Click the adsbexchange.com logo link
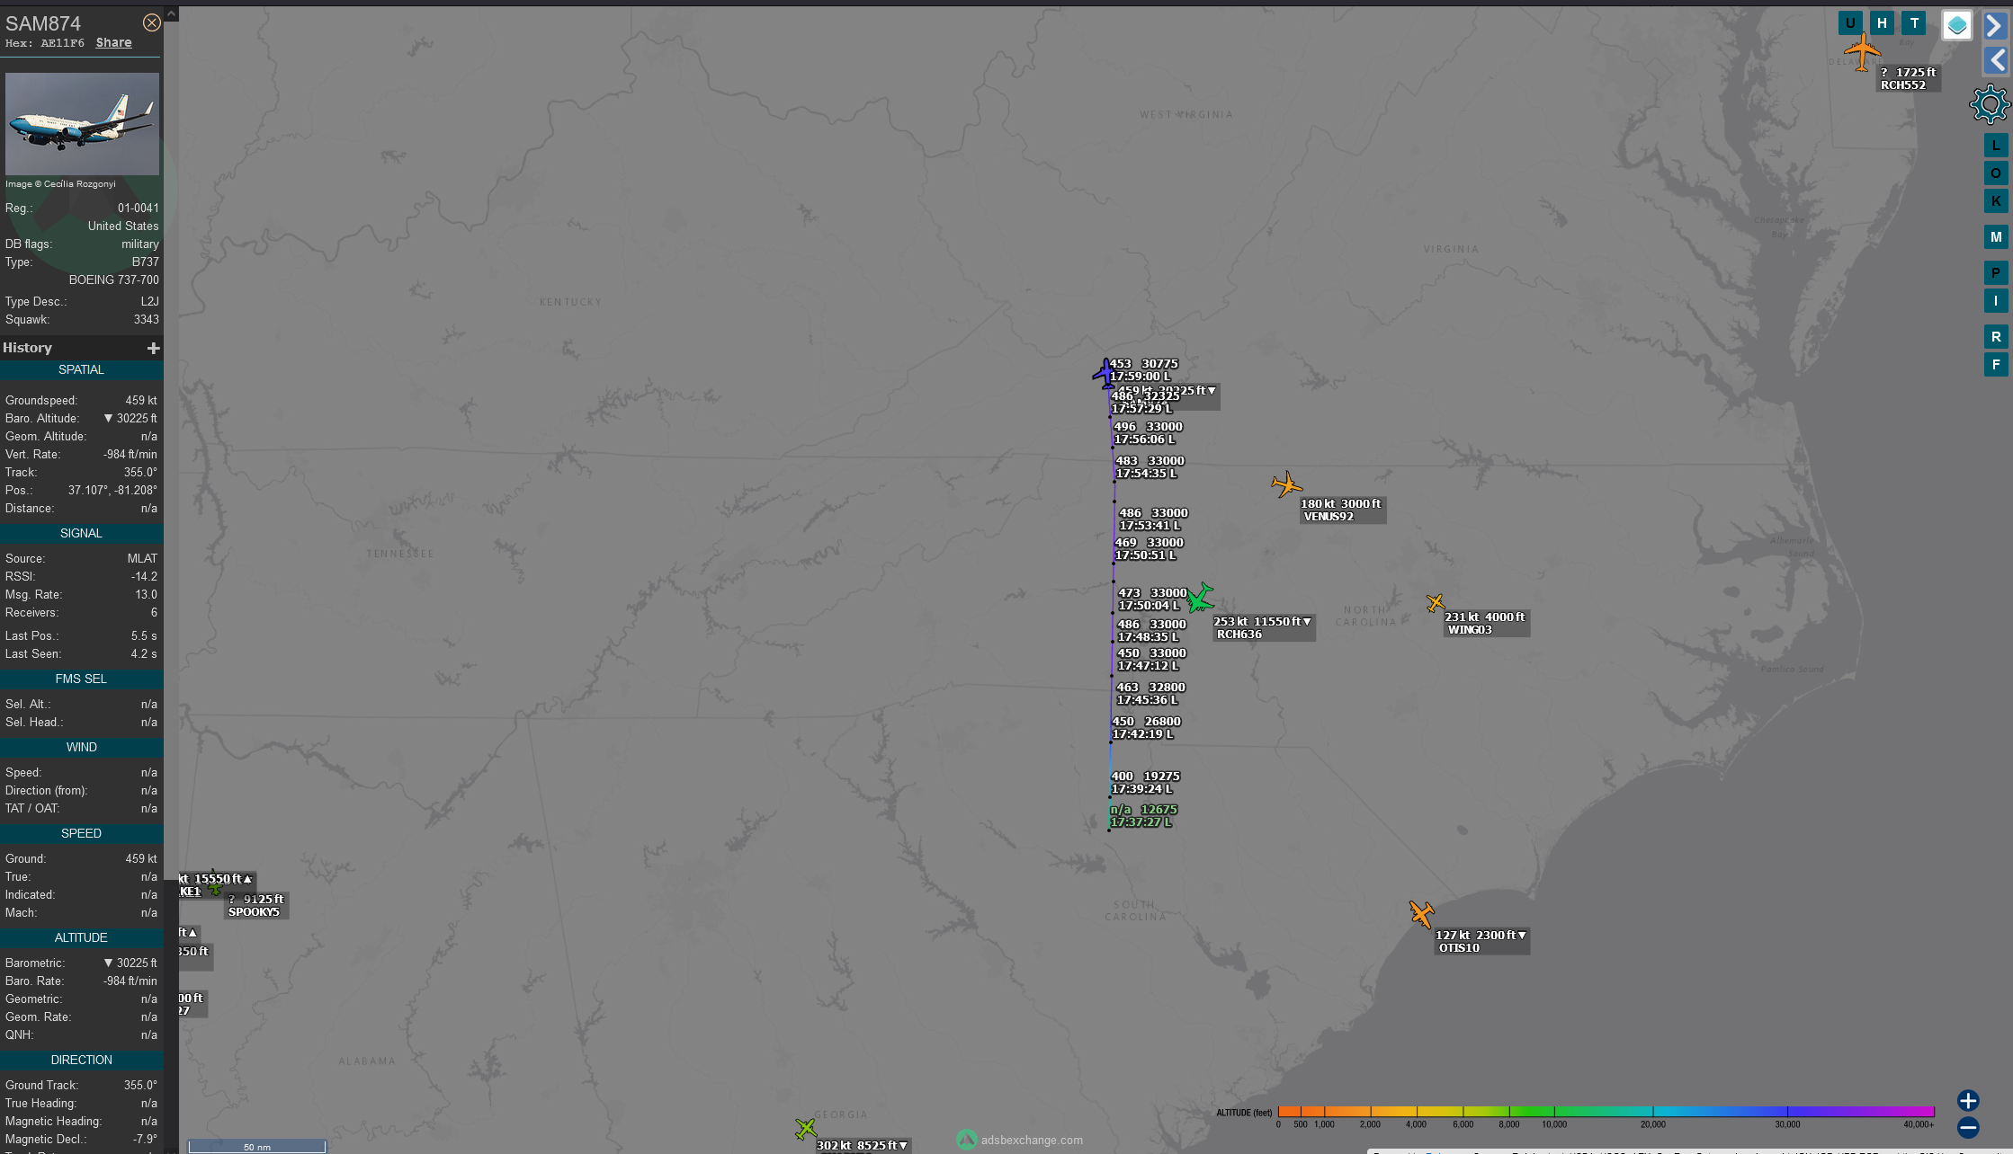 pos(1021,1140)
